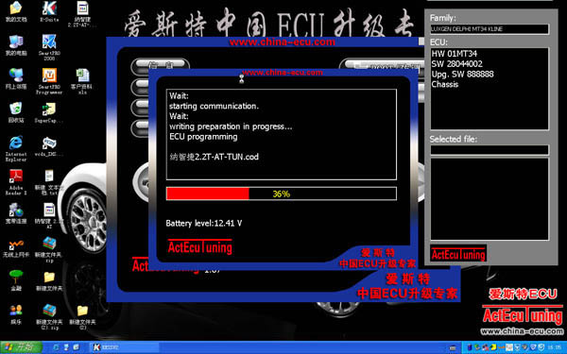Open the zip archive below the text file
The width and height of the screenshot is (567, 354).
[x=49, y=249]
